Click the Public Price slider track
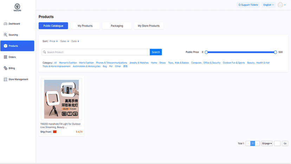Viewport: 291px width, 164px height. click(241, 52)
